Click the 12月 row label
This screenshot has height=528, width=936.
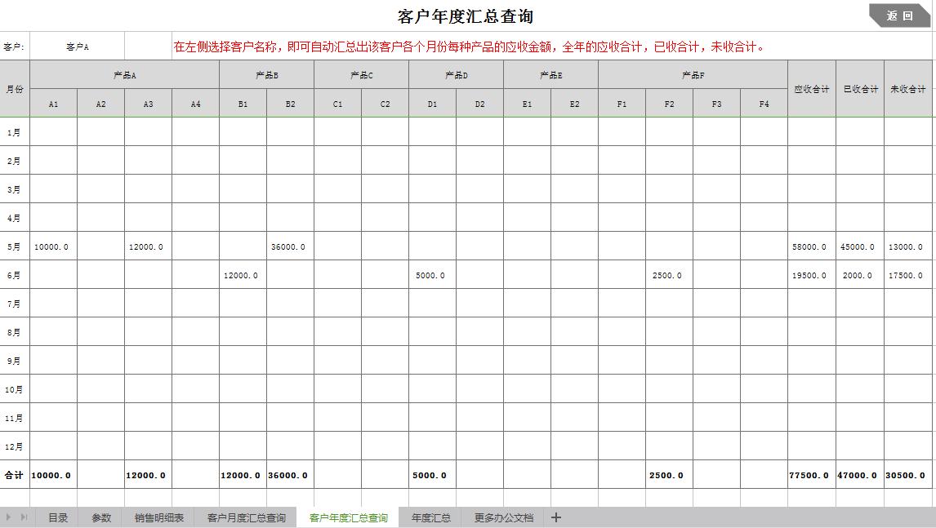(15, 446)
